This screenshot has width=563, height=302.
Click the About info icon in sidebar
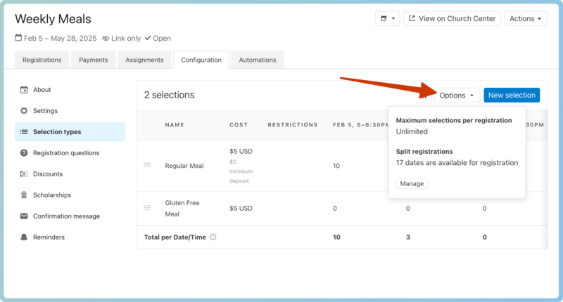point(24,90)
